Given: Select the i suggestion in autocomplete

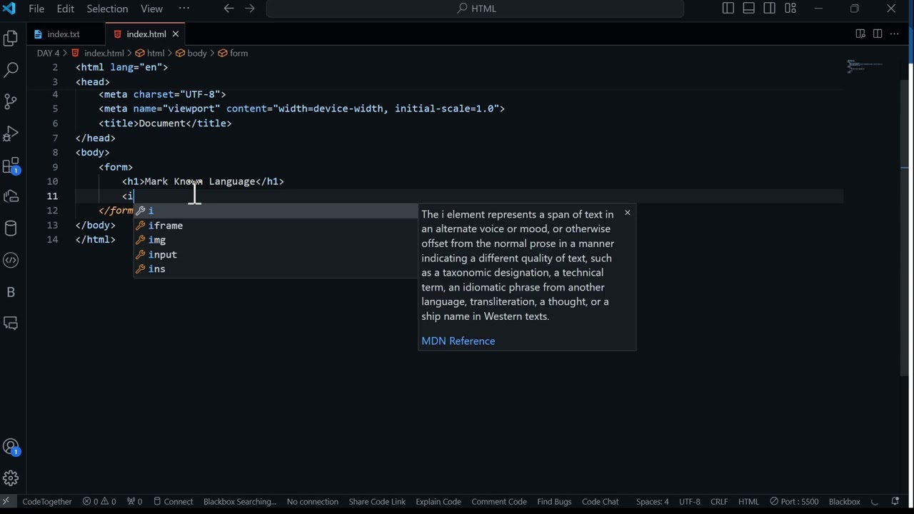Looking at the screenshot, I should [x=276, y=211].
